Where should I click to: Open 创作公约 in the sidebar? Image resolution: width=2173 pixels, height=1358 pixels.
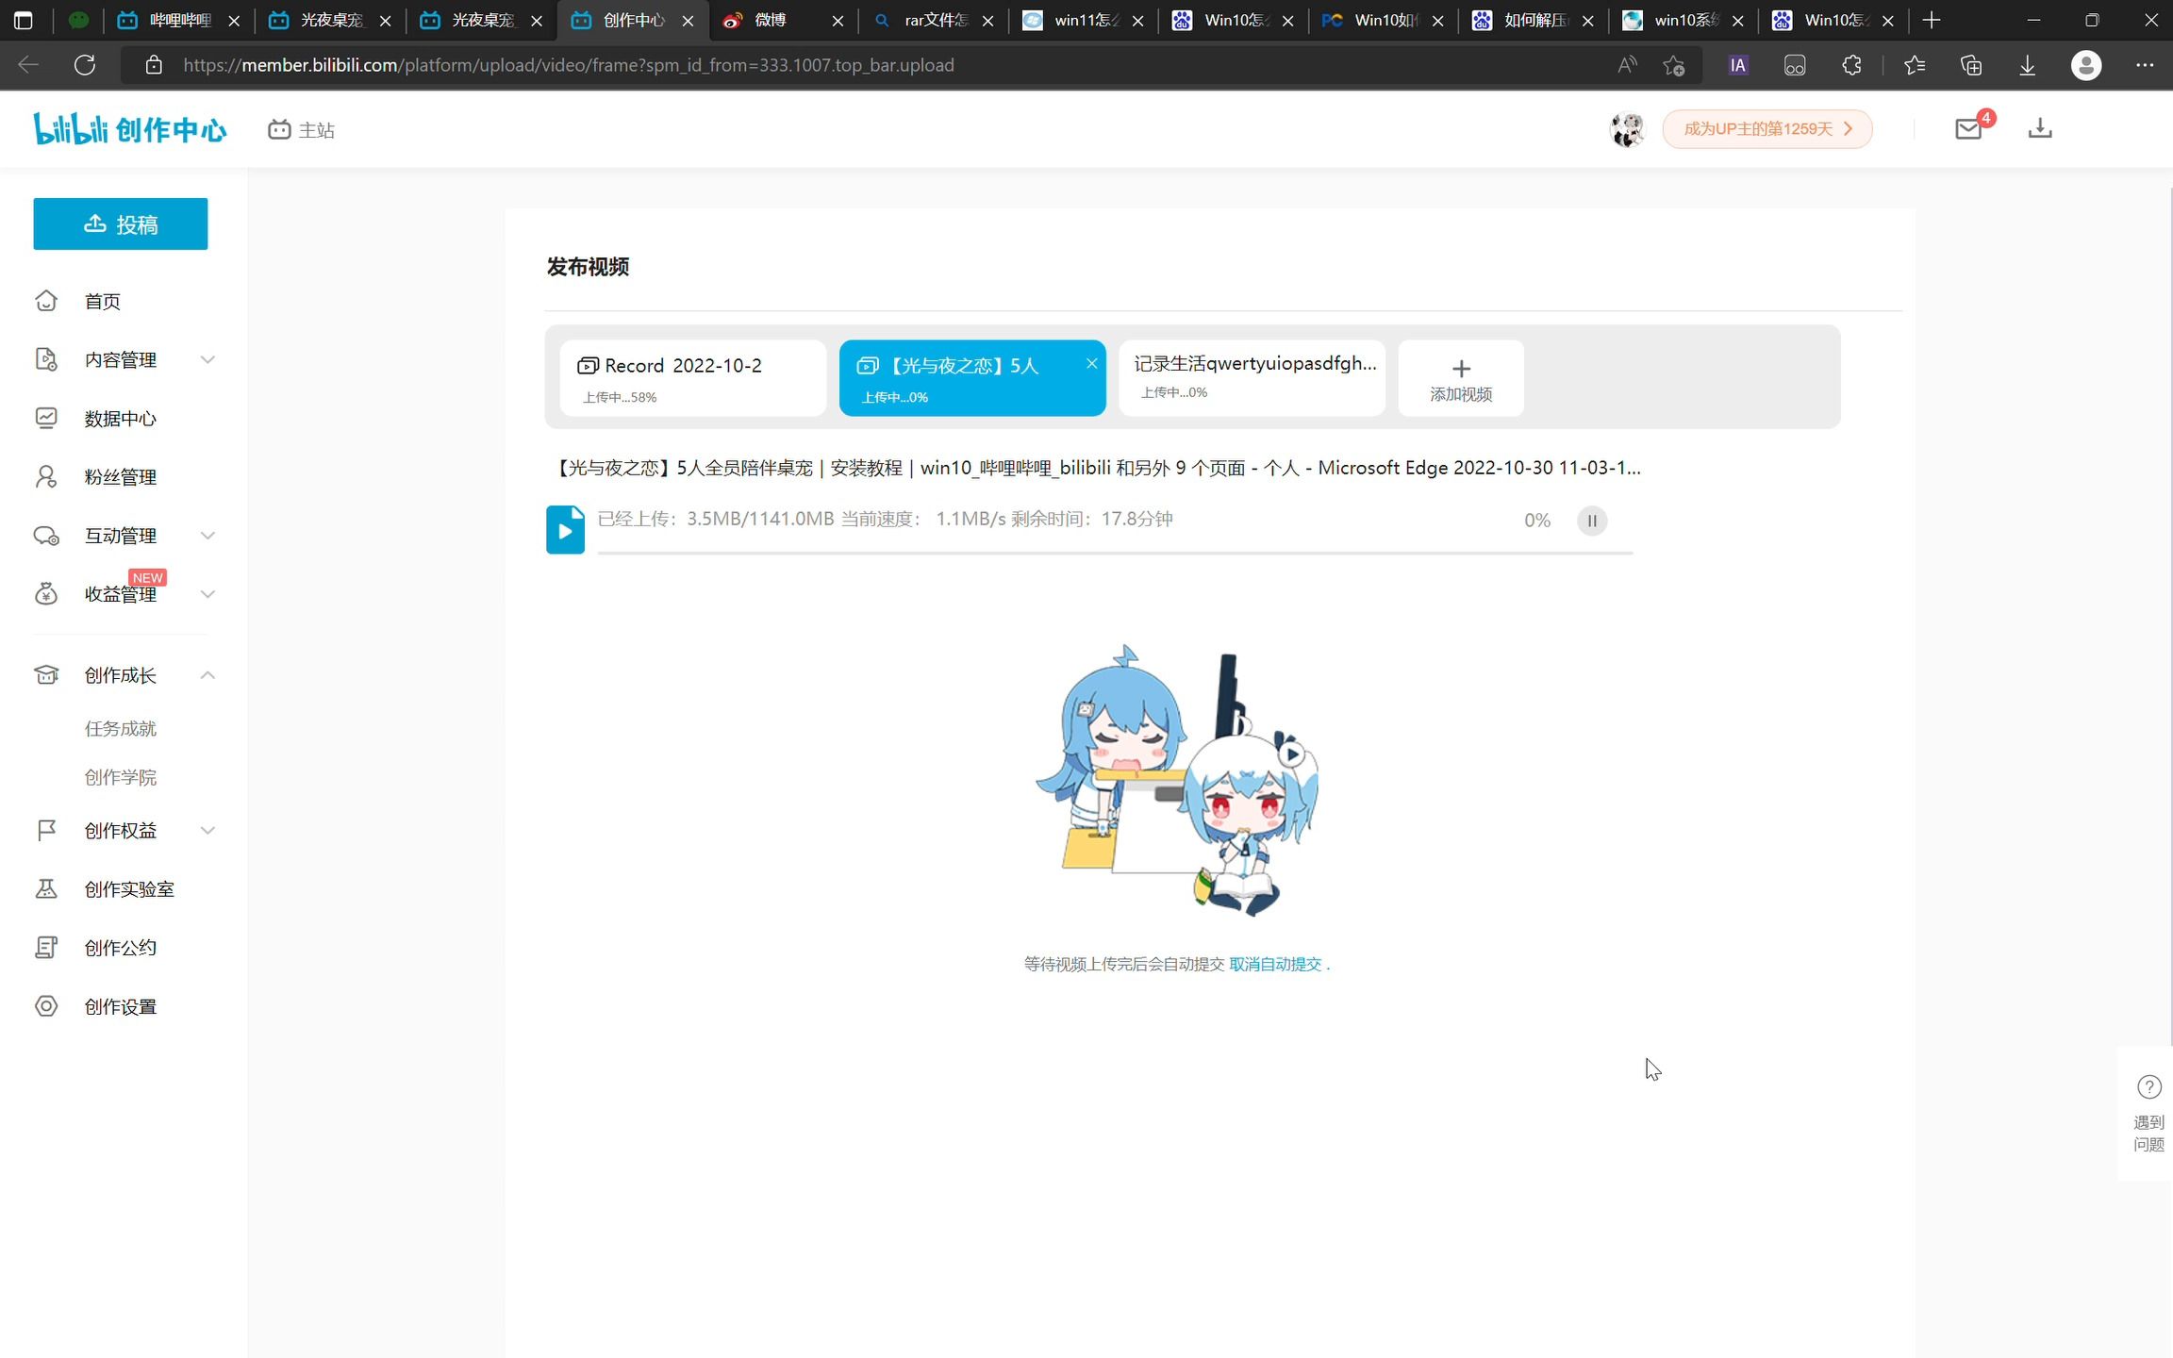click(120, 947)
